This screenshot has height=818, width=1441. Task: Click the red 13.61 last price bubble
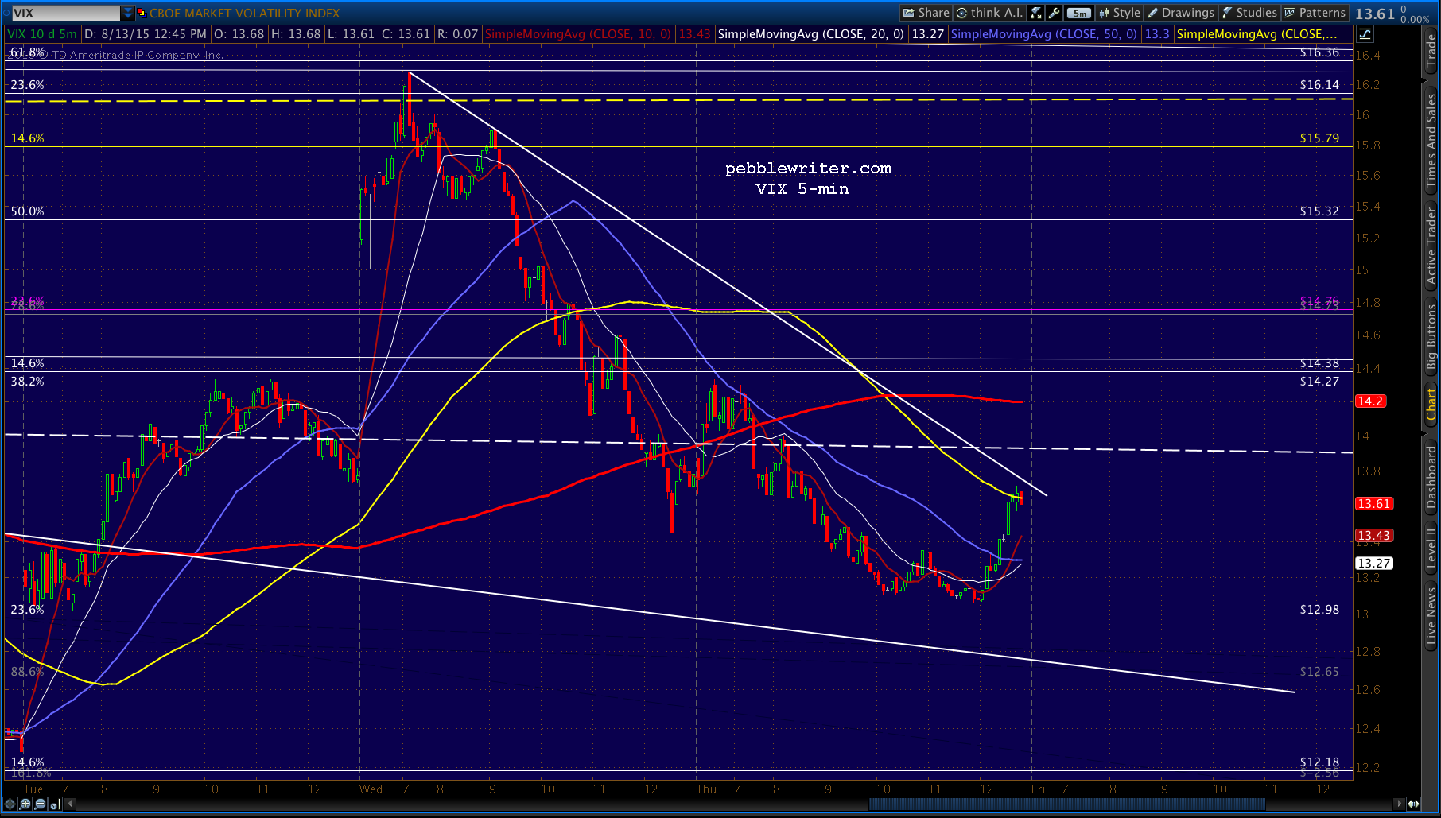[1374, 504]
